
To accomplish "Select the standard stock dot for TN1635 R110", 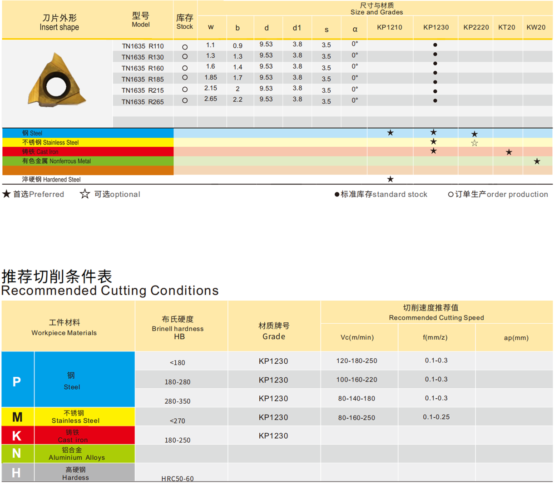I will 435,45.
